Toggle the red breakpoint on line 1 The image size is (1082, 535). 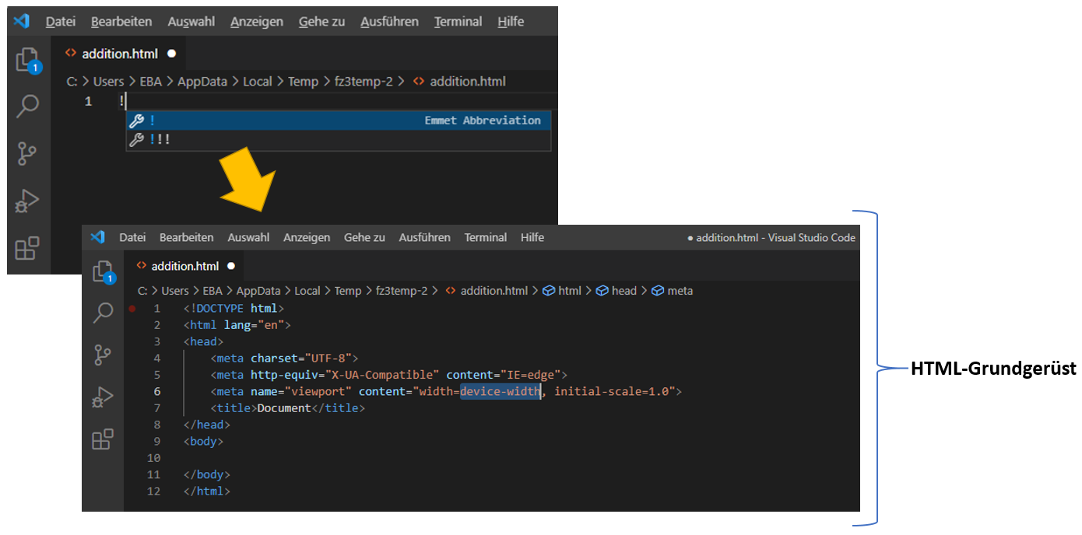pos(132,309)
